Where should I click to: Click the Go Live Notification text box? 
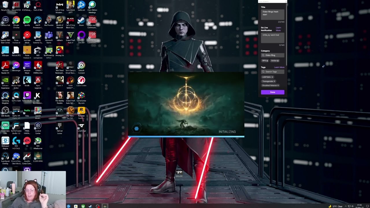(x=273, y=38)
